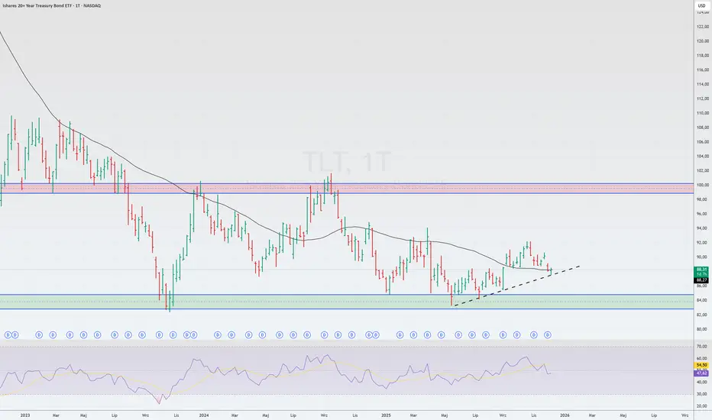The image size is (712, 420).
Task: Click the black 88,27 price tag
Action: 701,280
